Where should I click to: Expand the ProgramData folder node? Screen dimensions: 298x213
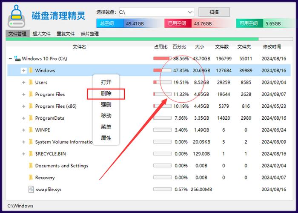[23, 118]
